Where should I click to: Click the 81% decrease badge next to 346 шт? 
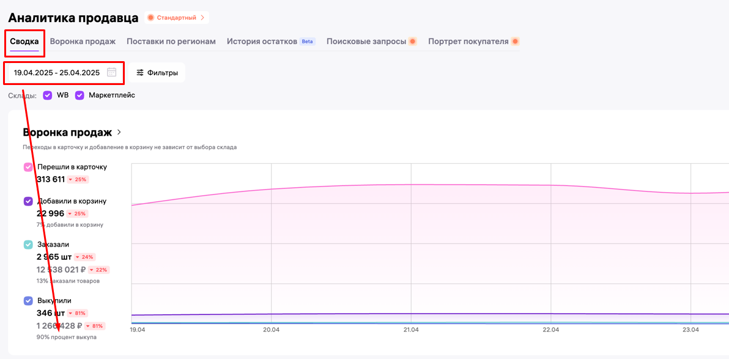[78, 313]
